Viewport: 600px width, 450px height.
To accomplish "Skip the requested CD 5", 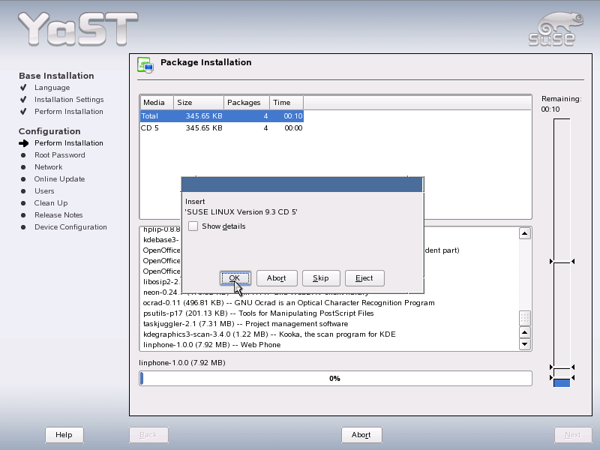I will pyautogui.click(x=321, y=278).
